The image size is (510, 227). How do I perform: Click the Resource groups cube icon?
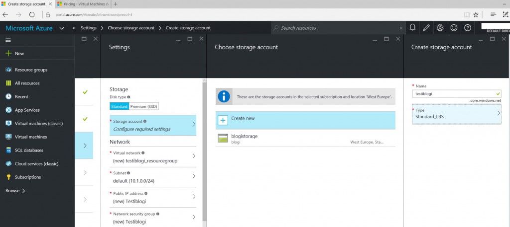9,70
